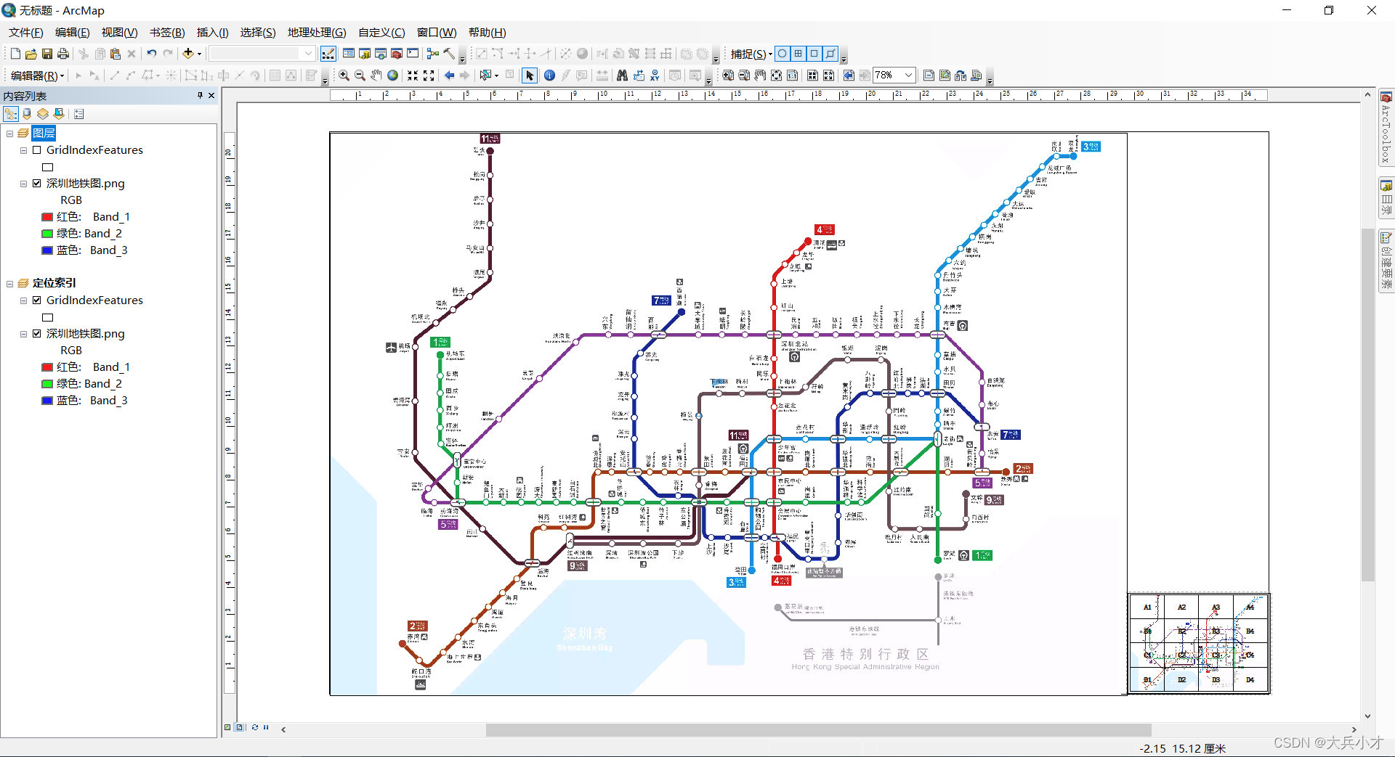The height and width of the screenshot is (757, 1395).
Task: Open the Table of Contents window icon
Action: 349,54
